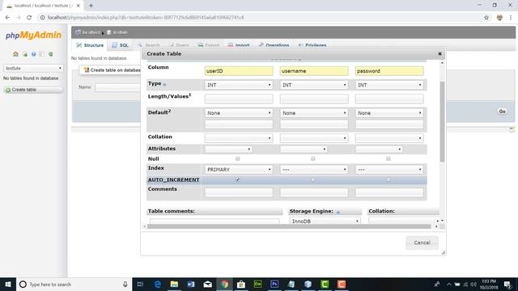Click Length/Values field for userID
Image resolution: width=518 pixels, height=291 pixels.
[x=239, y=99]
